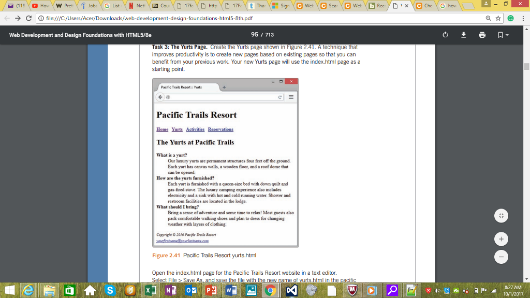
Task: Switch to the Netflix tab
Action: coord(137,5)
